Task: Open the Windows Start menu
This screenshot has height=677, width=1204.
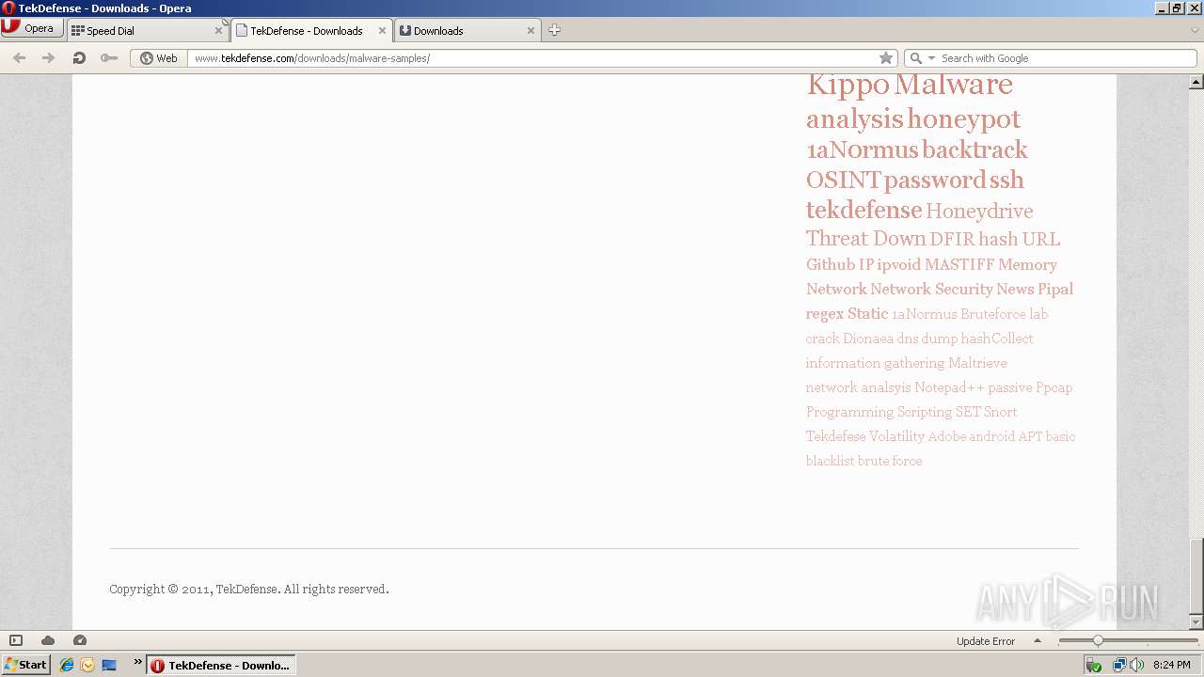Action: click(x=26, y=665)
